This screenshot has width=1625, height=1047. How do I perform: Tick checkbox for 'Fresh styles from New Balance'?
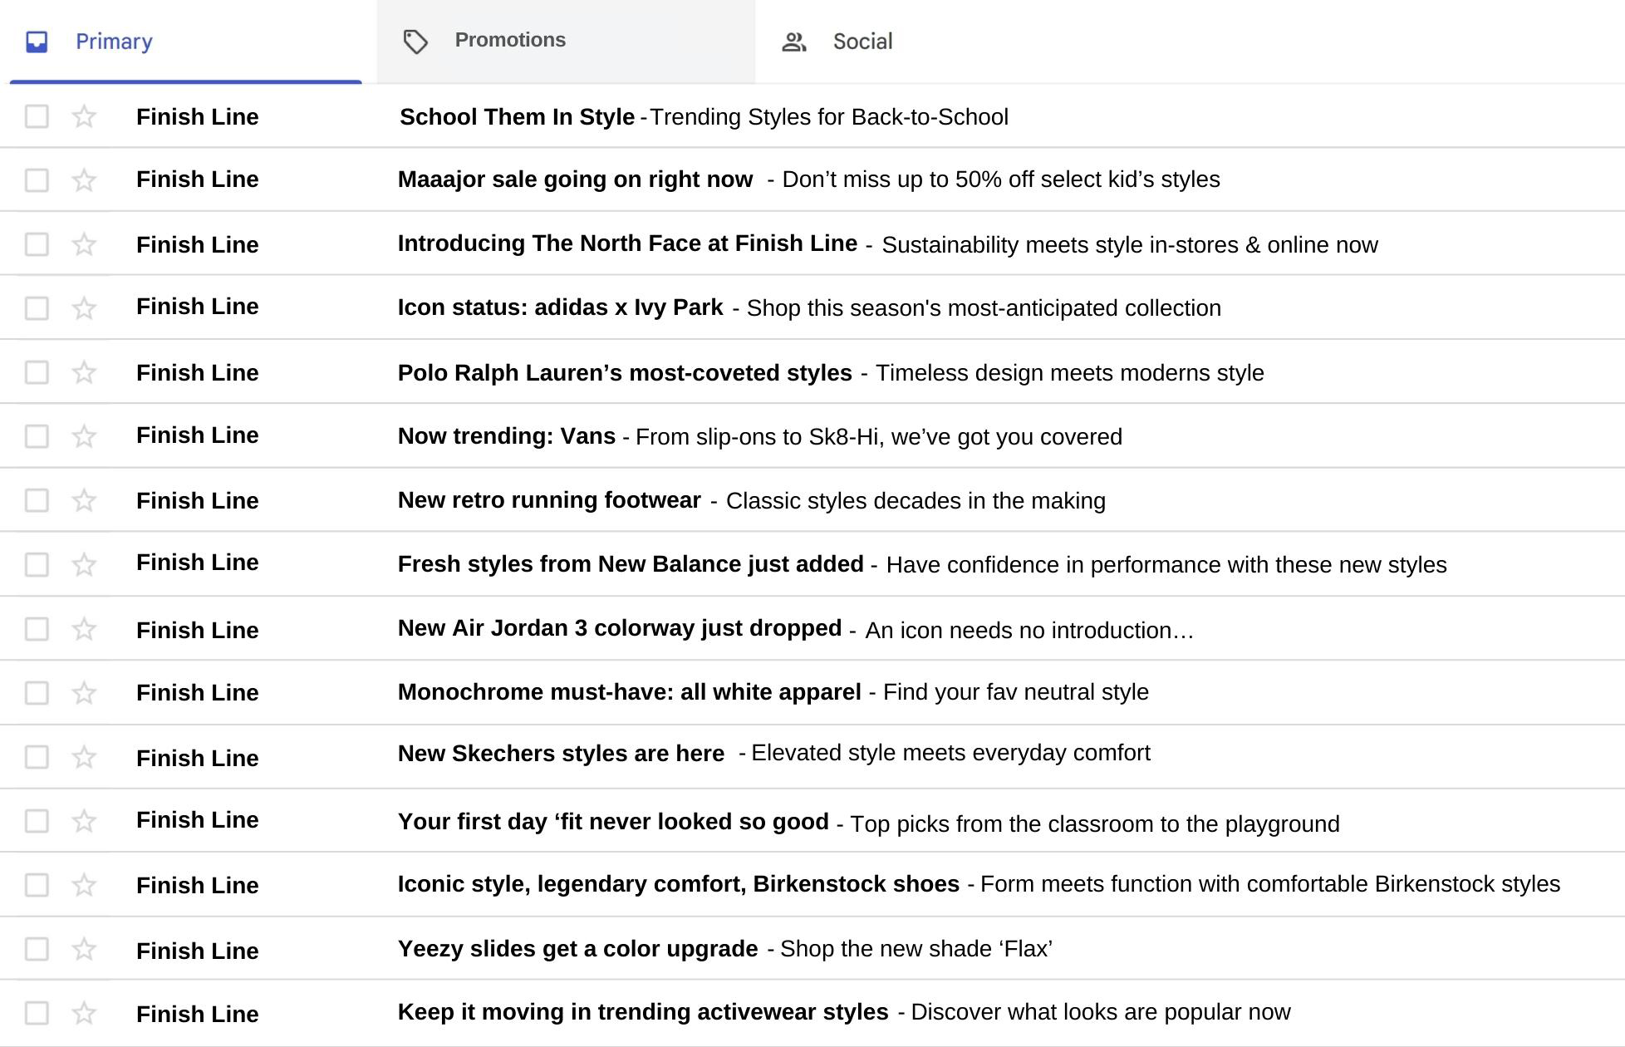click(37, 565)
